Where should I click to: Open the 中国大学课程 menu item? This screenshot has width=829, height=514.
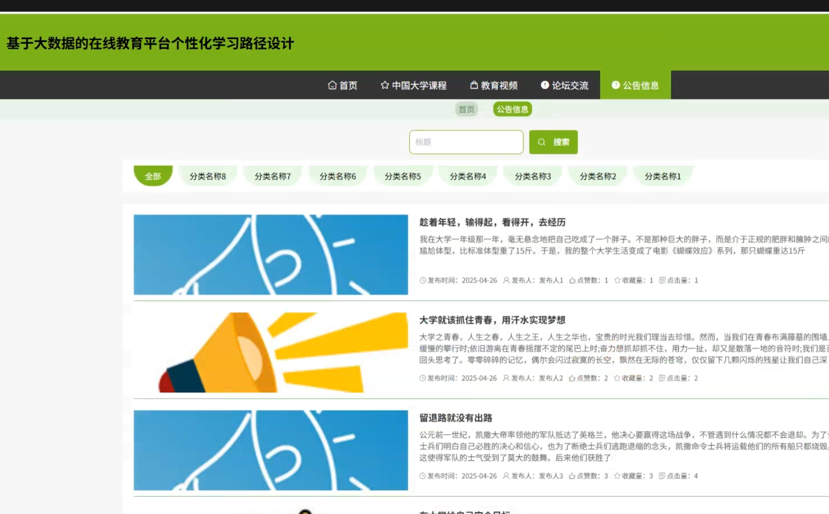(413, 85)
